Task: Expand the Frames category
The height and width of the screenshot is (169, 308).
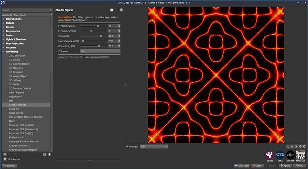Action: tap(4, 27)
